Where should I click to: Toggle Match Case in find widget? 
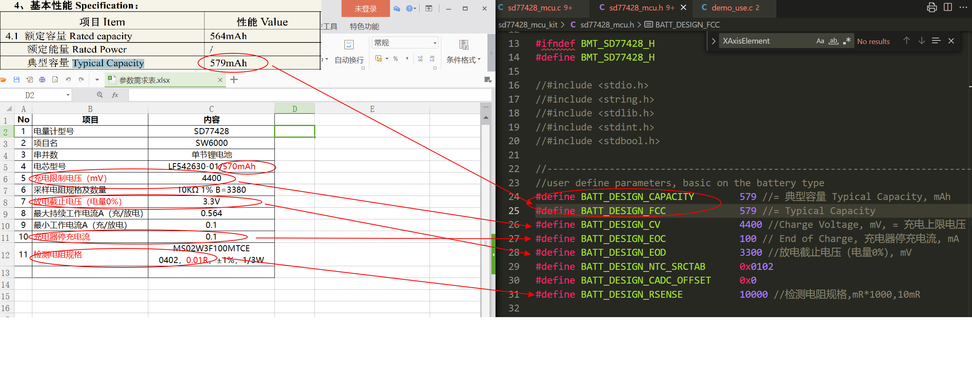(820, 41)
